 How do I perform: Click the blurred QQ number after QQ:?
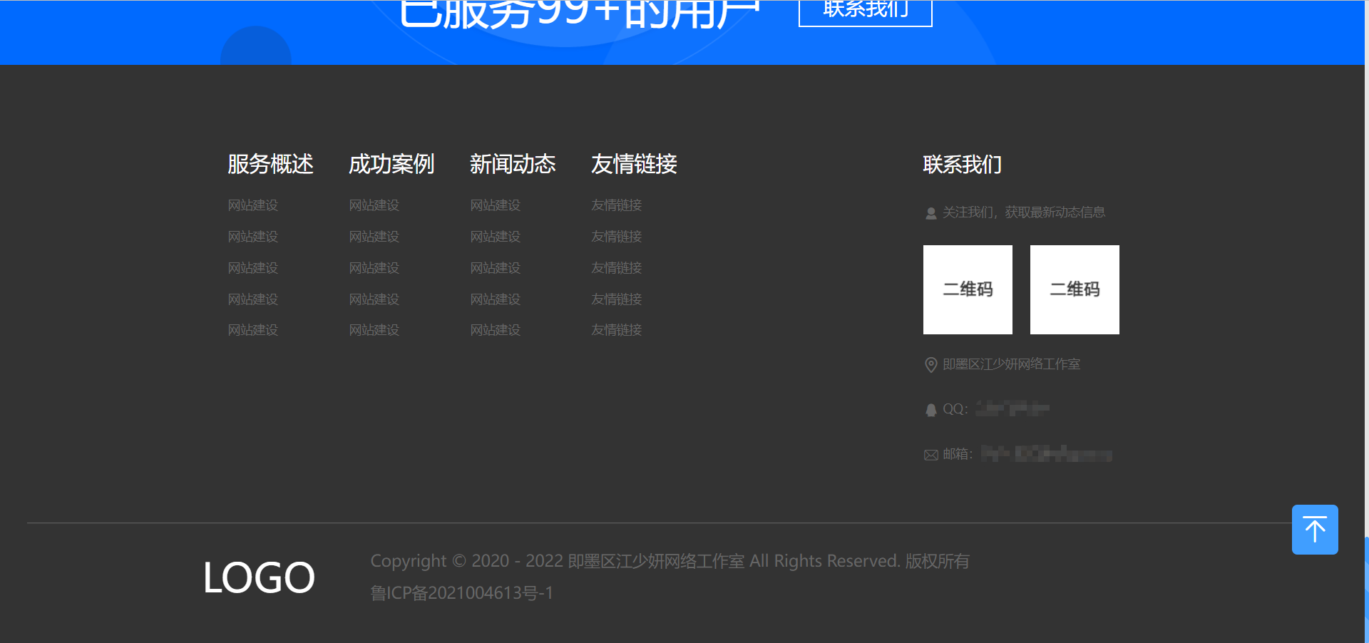[x=1011, y=409]
